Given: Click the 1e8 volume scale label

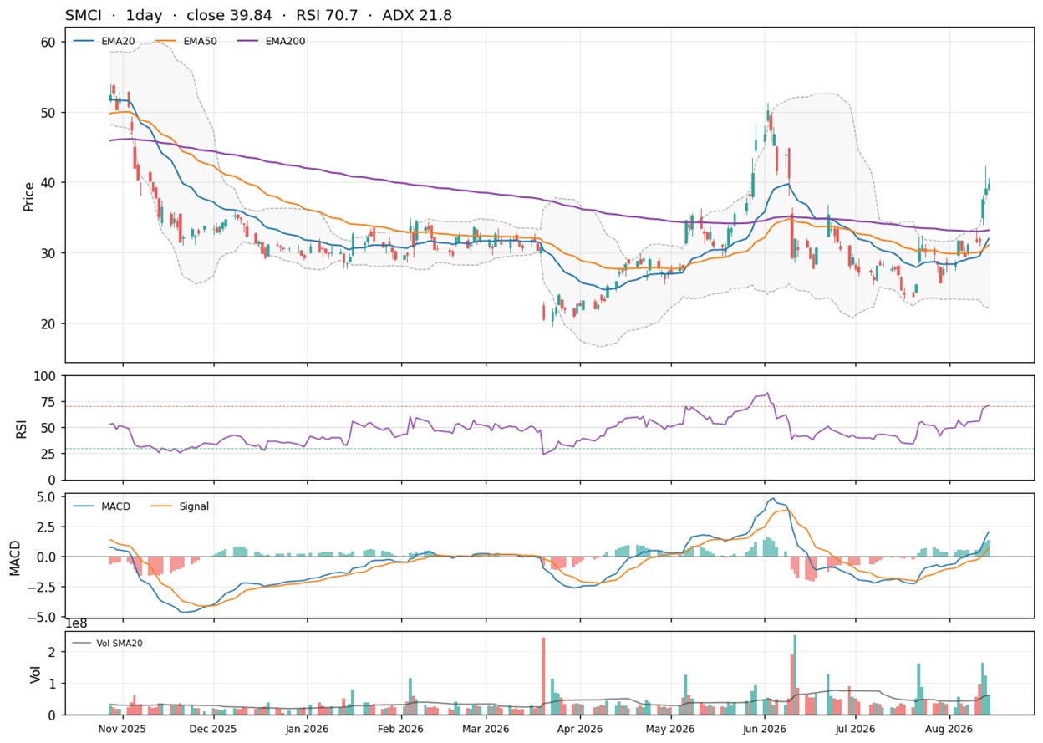Looking at the screenshot, I should pos(76,624).
